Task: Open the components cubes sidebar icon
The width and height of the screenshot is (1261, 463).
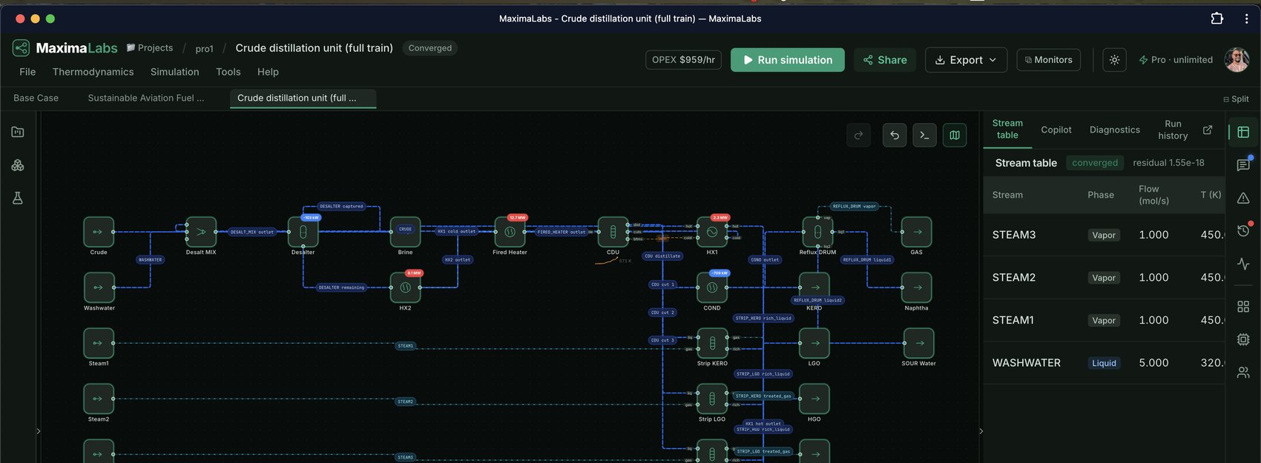Action: [x=18, y=165]
